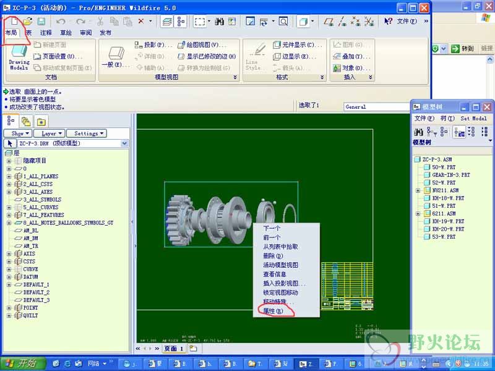The image size is (495, 371).
Task: Click 投影(P) view button
Action: pos(153,45)
